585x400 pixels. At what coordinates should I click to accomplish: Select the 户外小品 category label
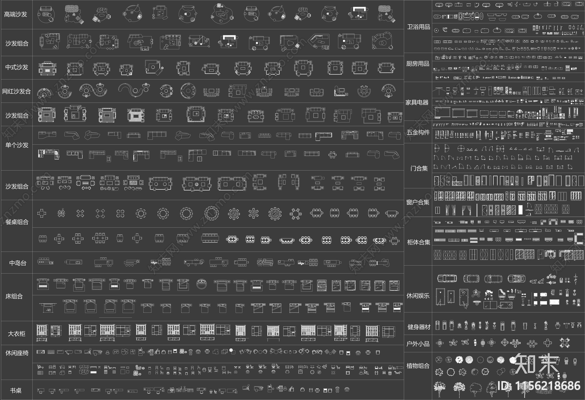[x=418, y=344]
